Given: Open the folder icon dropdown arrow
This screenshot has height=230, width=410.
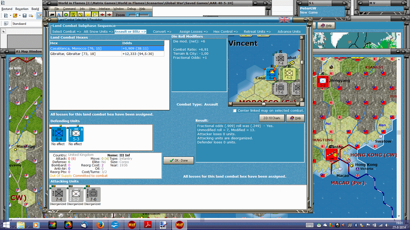Looking at the screenshot, I should click(20, 16).
